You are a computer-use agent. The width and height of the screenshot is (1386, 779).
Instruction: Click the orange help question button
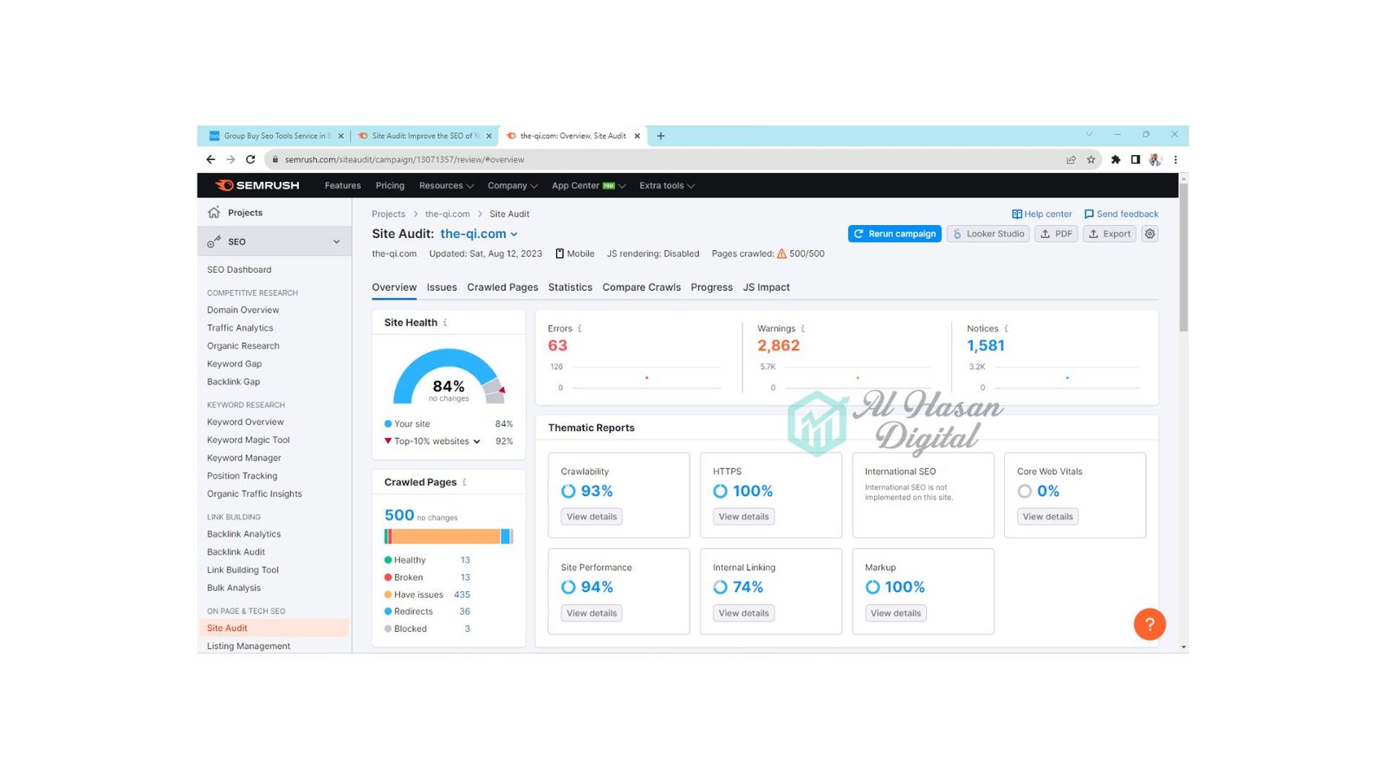click(1150, 624)
